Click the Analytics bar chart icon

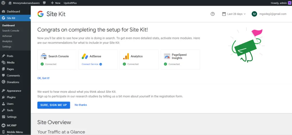pyautogui.click(x=126, y=56)
